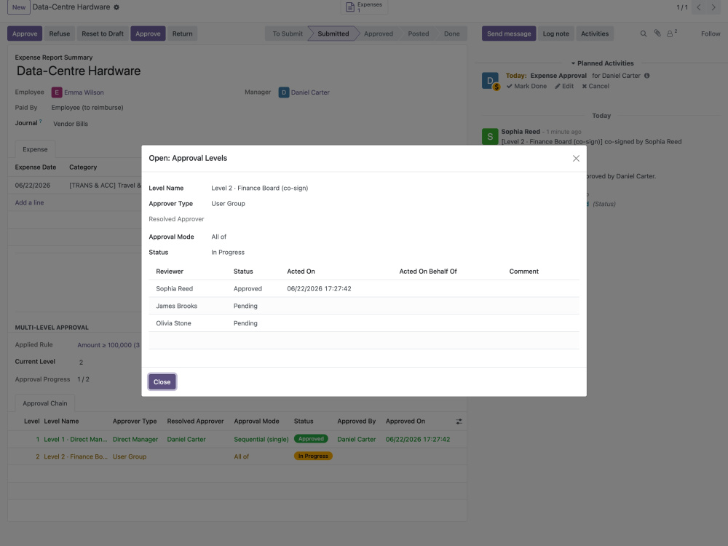Click the purple Close button
The image size is (728, 546).
click(x=162, y=381)
